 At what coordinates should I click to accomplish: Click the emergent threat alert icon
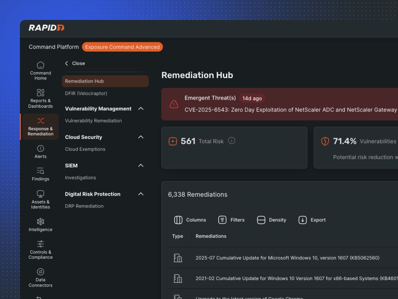tap(174, 104)
